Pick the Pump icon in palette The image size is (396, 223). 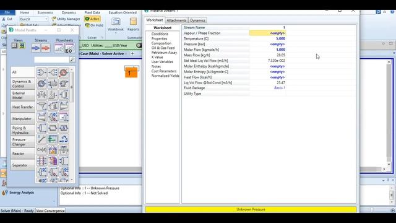click(64, 84)
